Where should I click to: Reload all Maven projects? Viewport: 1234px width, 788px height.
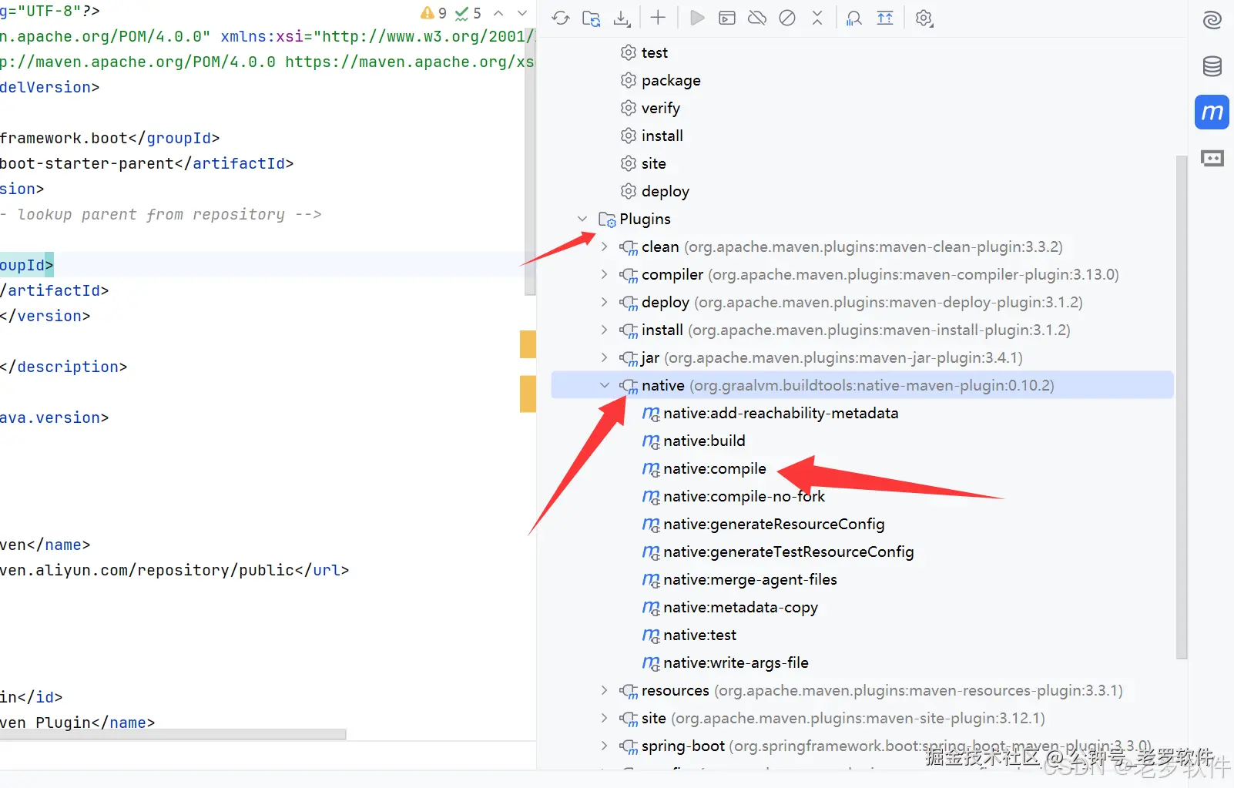tap(561, 18)
